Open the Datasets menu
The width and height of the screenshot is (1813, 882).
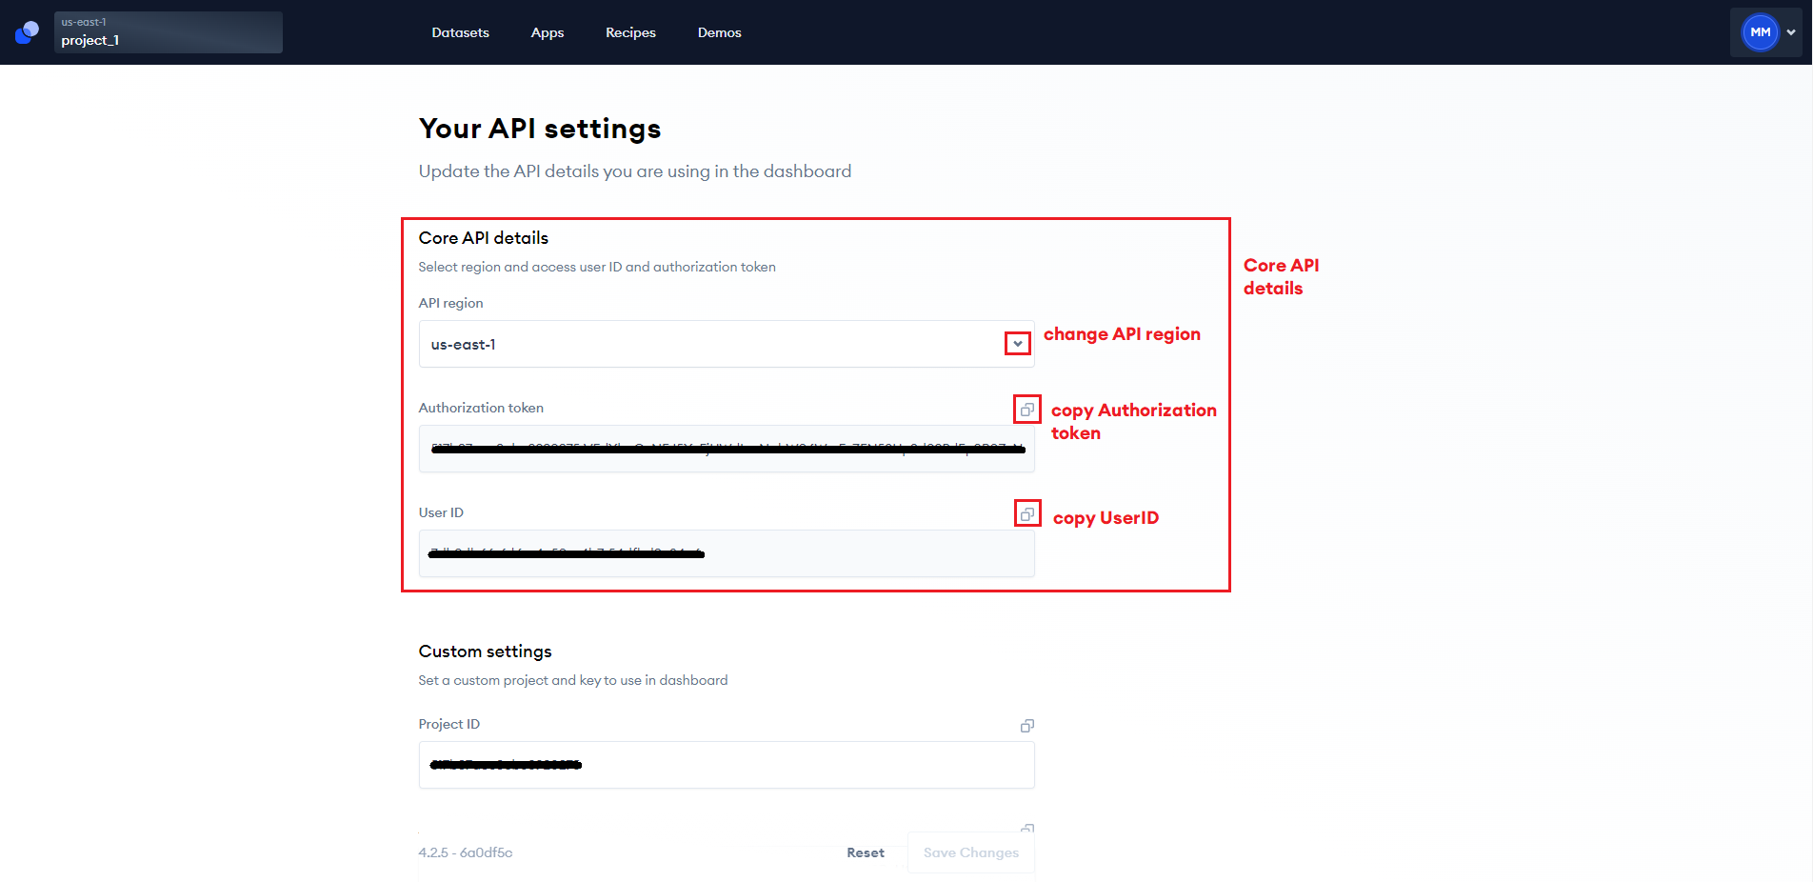click(460, 32)
